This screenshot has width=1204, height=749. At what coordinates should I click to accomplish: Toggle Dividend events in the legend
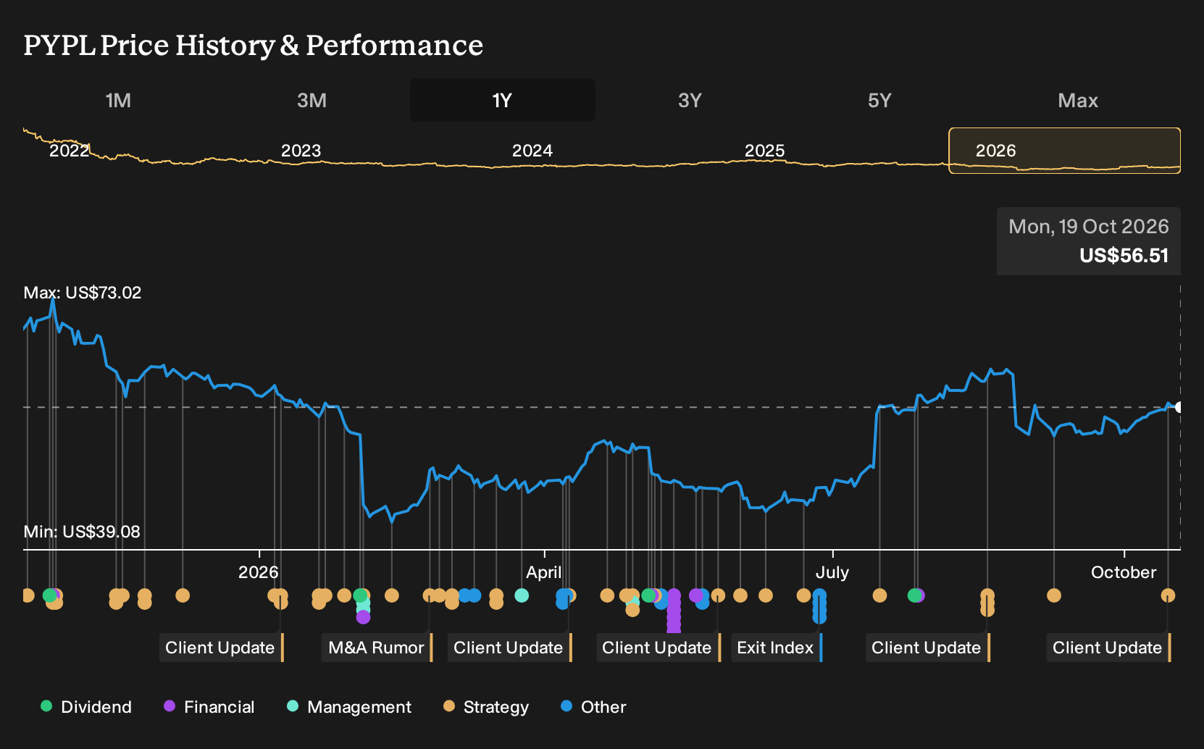click(86, 707)
